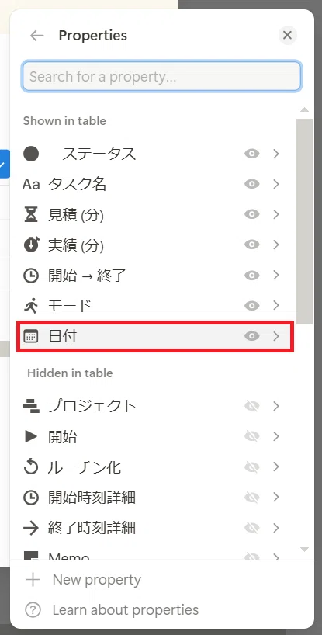Click the play triangle icon beside 開始
This screenshot has height=635, width=322.
point(31,436)
